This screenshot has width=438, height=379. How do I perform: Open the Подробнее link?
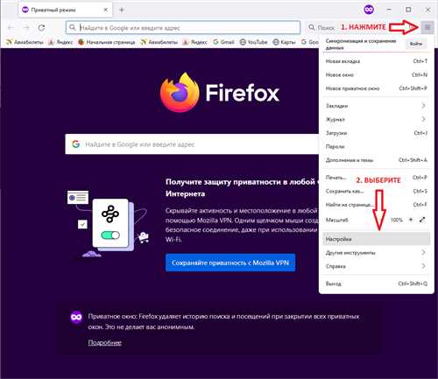coord(104,342)
